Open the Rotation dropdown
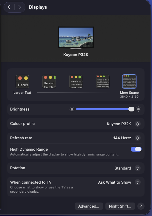 tap(137, 168)
